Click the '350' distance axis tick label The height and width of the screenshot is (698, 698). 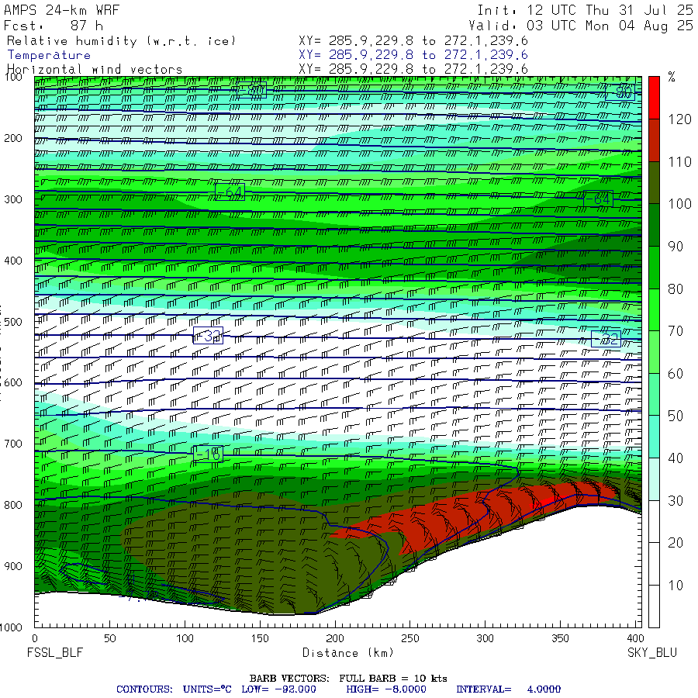tap(560, 638)
